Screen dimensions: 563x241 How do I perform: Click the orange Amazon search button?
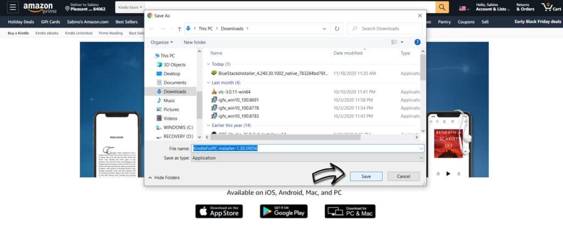(442, 7)
